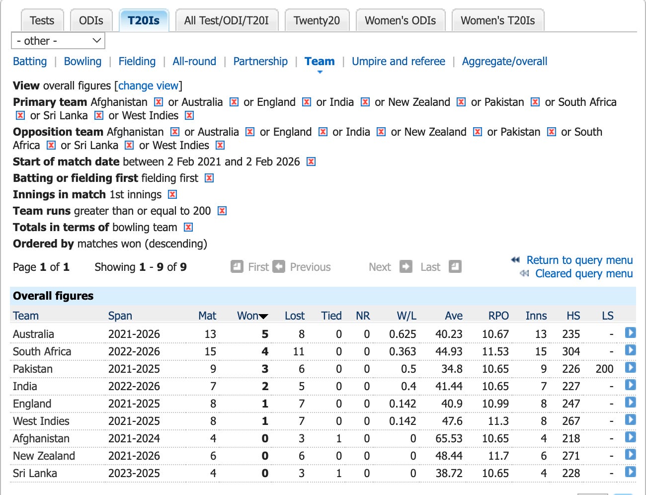Go to Bowling records

pos(82,61)
